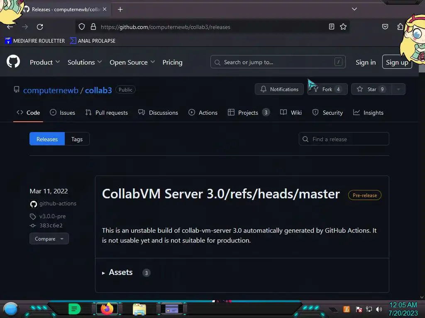This screenshot has width=425, height=318.
Task: Open the Projects tab
Action: point(248,113)
